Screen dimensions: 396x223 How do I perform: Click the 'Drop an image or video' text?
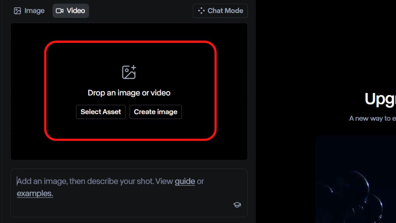click(x=129, y=93)
